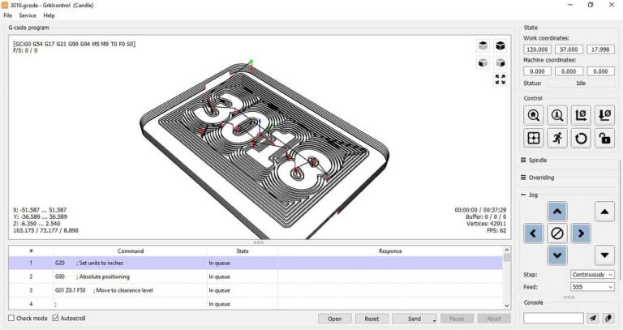This screenshot has width=623, height=330.
Task: Click the Zero XY icon
Action: coord(581,116)
